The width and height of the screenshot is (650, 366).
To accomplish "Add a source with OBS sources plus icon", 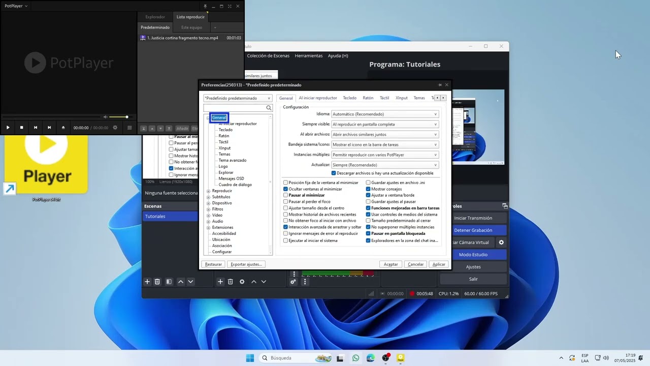I will coord(220,282).
